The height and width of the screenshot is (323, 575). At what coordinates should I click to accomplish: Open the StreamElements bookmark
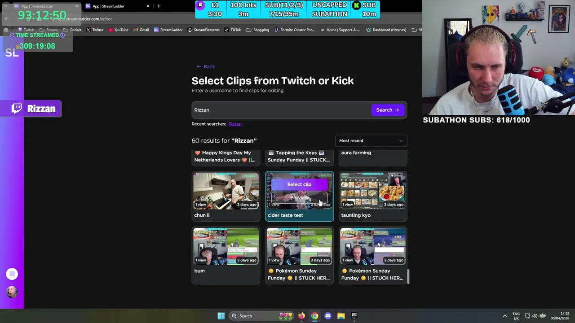[x=203, y=30]
